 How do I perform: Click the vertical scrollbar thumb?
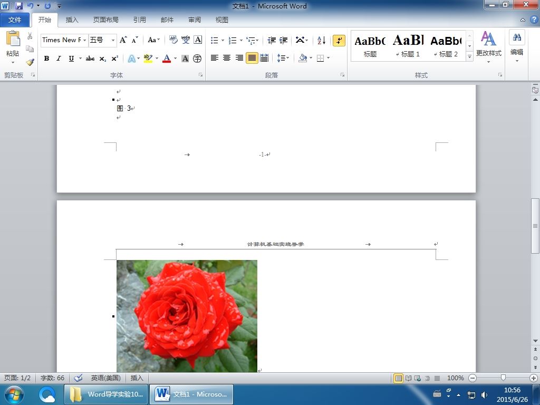tap(535, 226)
